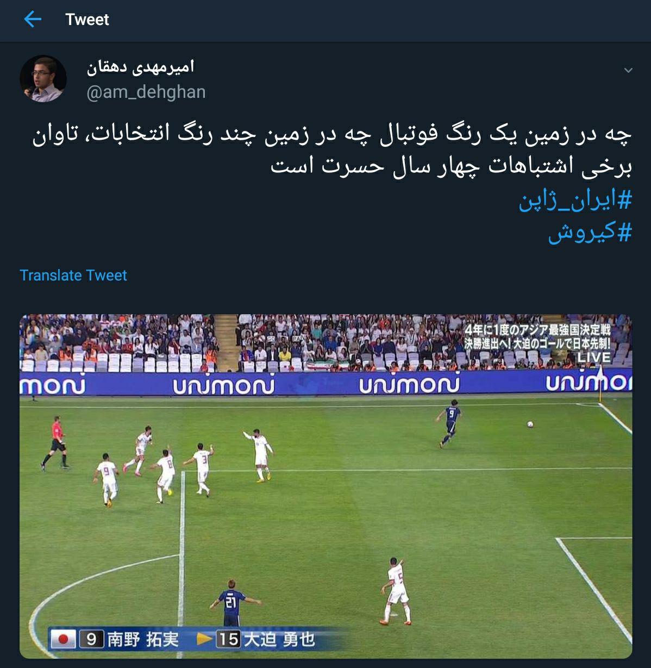This screenshot has width=651, height=668.
Task: Click the LIVE label in the photo
Action: 594,358
